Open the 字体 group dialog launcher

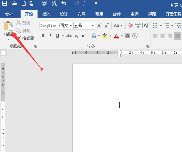point(147,46)
